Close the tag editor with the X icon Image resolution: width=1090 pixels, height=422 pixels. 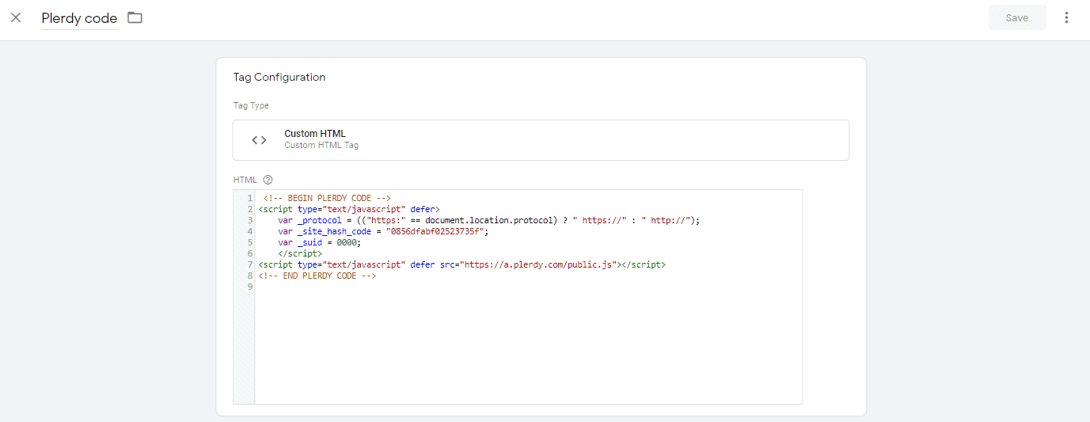[16, 17]
